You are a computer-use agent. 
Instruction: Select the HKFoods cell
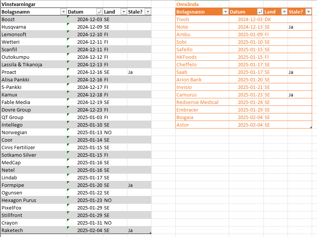click(x=202, y=57)
